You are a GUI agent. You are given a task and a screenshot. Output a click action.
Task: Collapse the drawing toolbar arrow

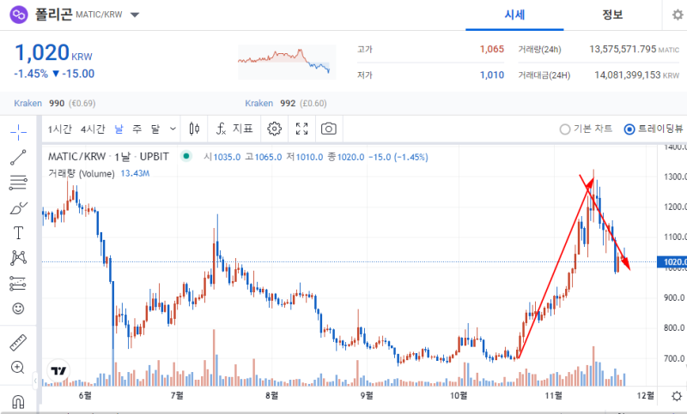click(x=35, y=381)
